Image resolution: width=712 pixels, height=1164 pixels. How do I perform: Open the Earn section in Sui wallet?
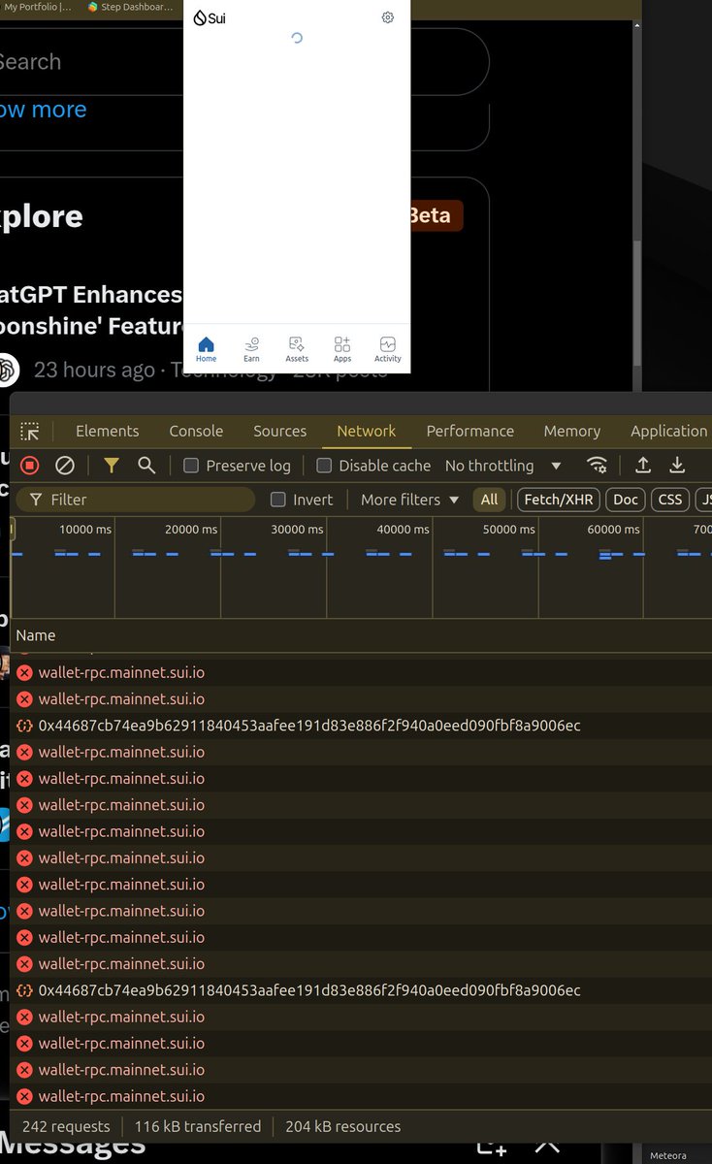(x=251, y=349)
